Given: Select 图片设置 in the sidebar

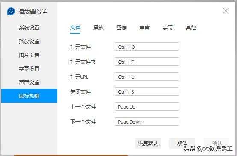Looking at the screenshot, I should coord(29,55).
